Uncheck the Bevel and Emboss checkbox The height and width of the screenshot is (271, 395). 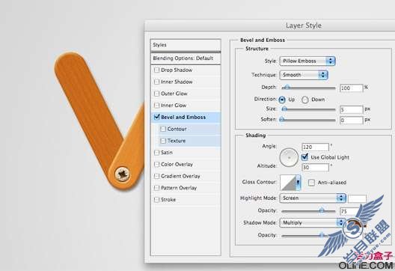pos(156,117)
